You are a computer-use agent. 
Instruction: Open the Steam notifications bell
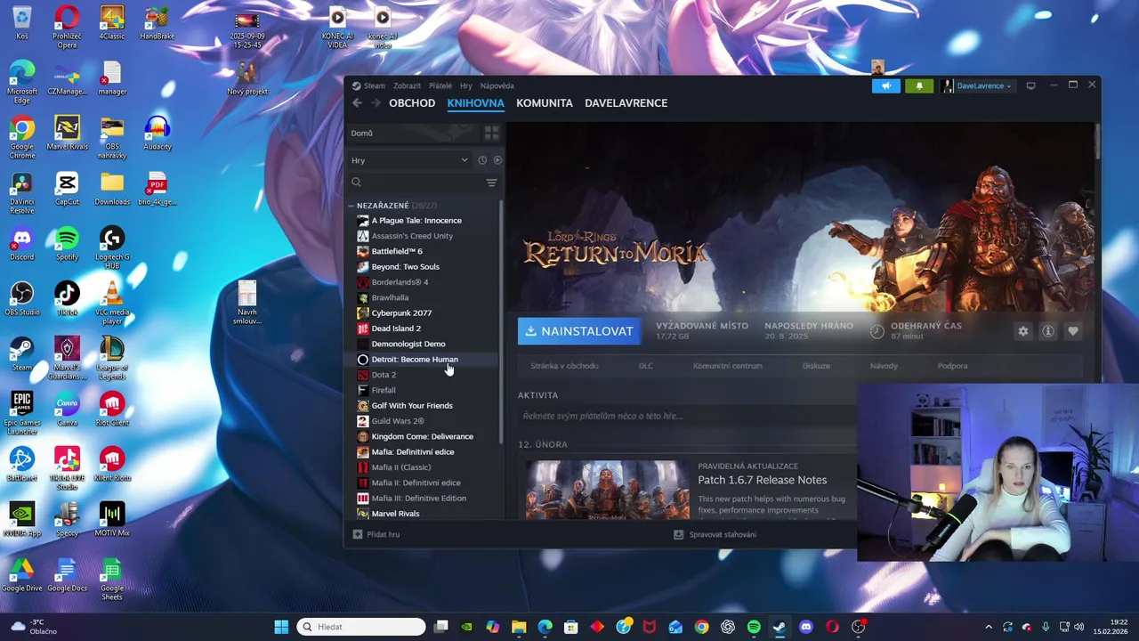pos(919,85)
